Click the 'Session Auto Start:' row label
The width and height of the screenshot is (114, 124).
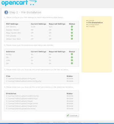coord(14,39)
